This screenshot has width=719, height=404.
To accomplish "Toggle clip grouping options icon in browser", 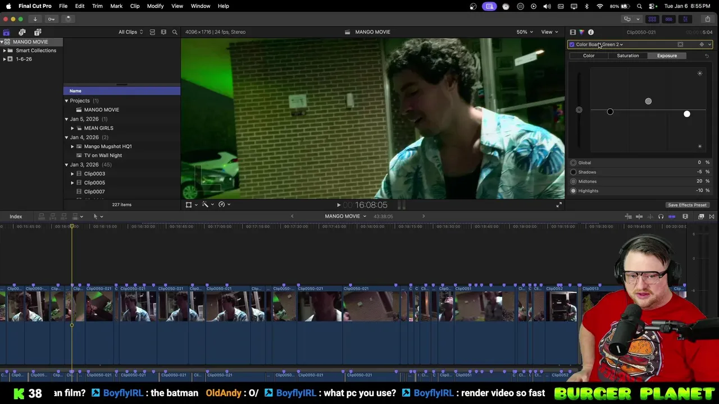I will 152,32.
